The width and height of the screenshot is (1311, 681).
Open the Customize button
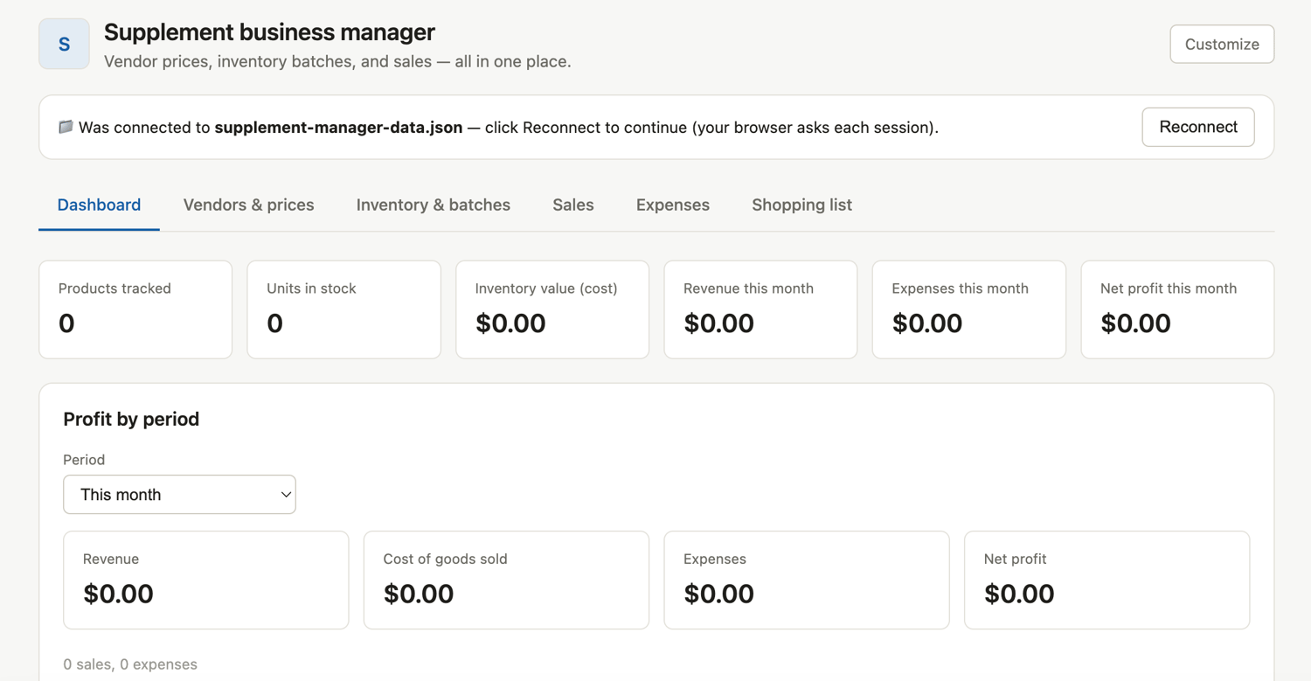point(1222,44)
